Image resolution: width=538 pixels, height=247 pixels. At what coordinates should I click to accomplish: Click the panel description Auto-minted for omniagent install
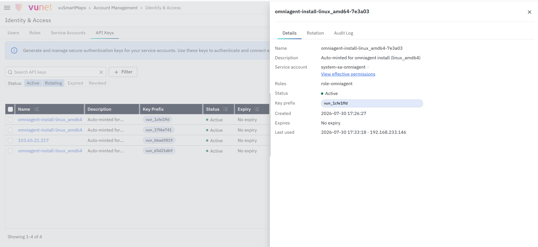pos(371,58)
